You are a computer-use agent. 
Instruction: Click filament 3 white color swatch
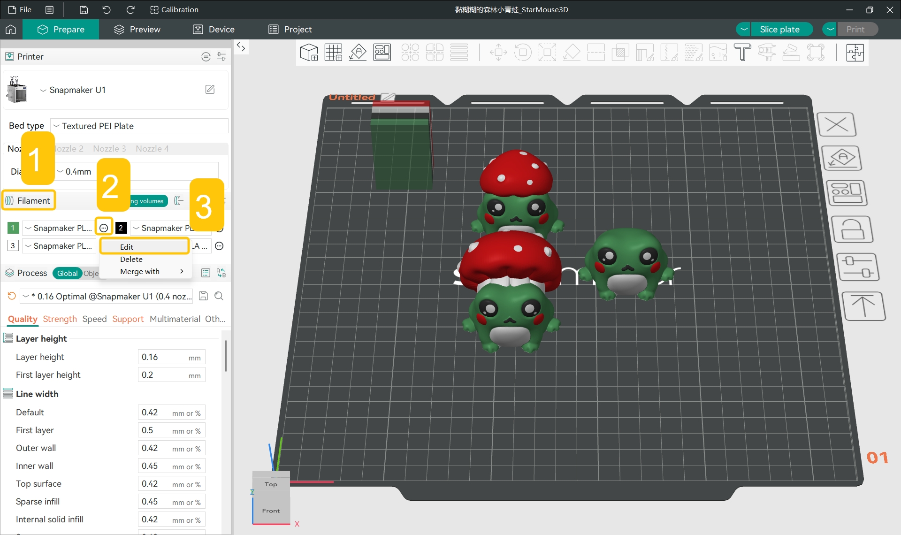click(x=13, y=246)
